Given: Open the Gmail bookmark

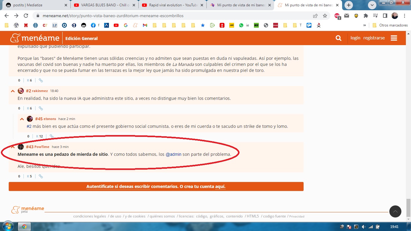Looking at the screenshot, I should pyautogui.click(x=145, y=25).
